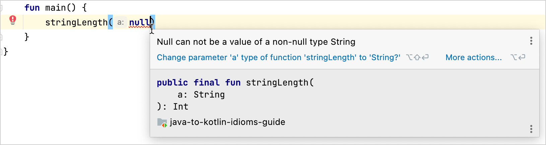Apply the fix changing parameter 'a' to 'String?'
Viewport: 546px width, 145px height.
point(278,57)
